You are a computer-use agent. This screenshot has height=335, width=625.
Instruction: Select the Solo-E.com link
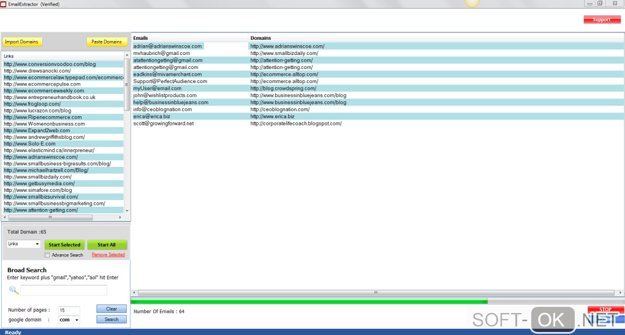(63, 144)
